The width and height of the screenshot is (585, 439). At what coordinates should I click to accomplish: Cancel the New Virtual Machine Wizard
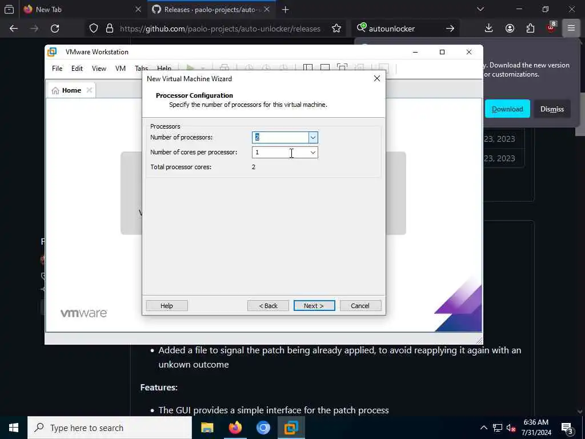[x=360, y=306]
